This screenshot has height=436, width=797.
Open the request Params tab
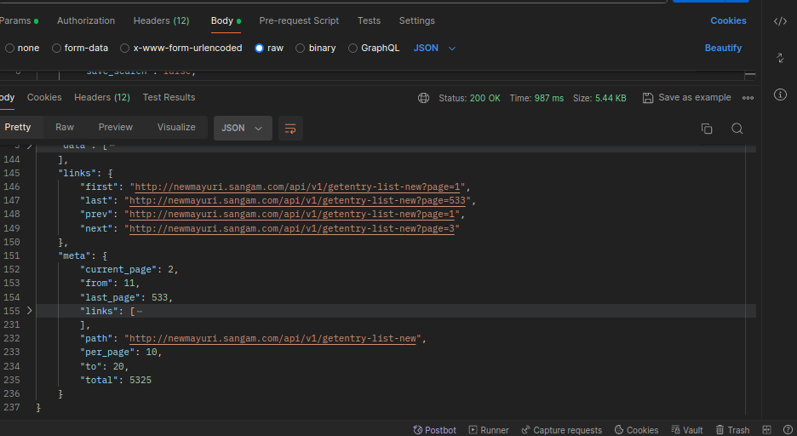tap(19, 20)
